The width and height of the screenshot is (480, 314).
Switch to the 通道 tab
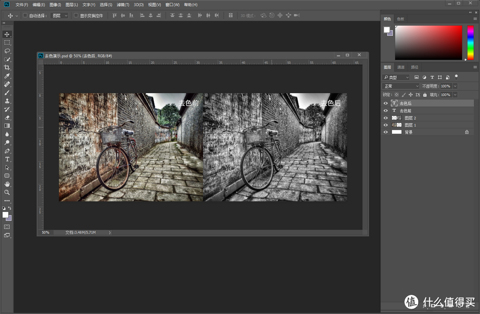point(401,67)
